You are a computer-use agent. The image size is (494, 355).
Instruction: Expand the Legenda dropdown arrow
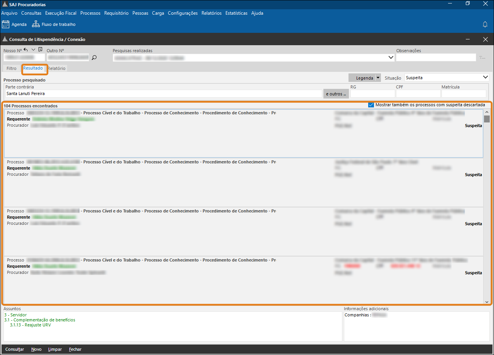[378, 78]
